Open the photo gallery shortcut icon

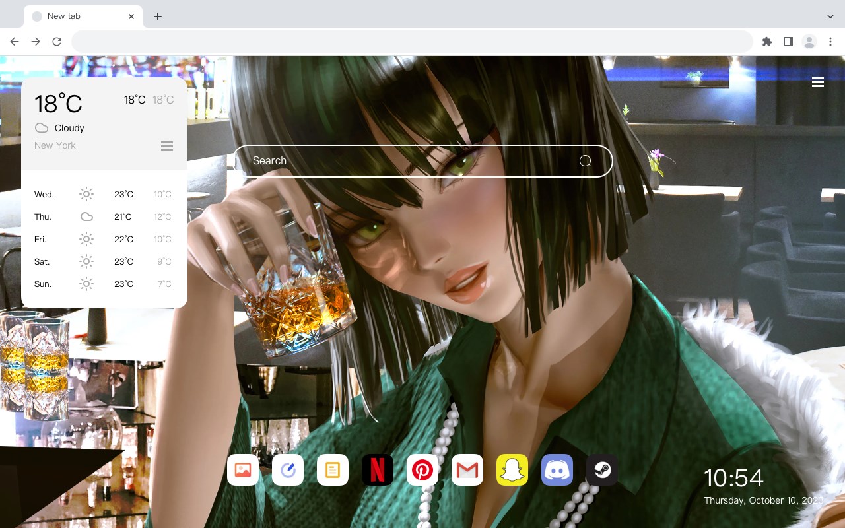click(243, 470)
